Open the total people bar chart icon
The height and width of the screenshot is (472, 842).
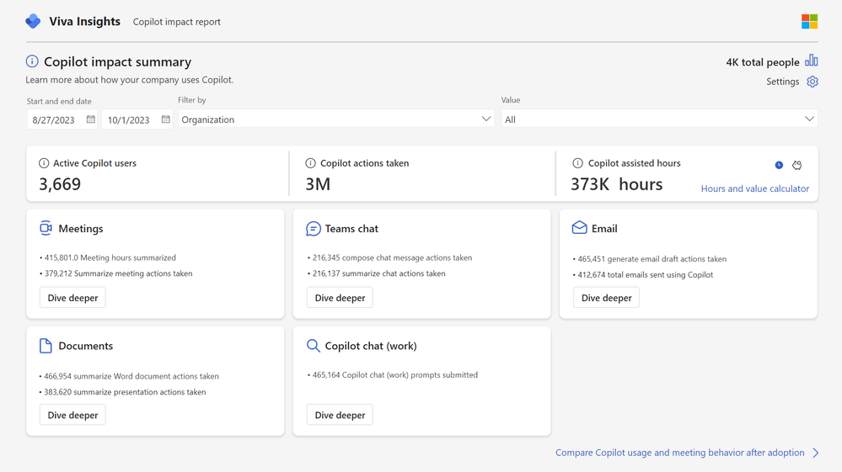pyautogui.click(x=811, y=61)
